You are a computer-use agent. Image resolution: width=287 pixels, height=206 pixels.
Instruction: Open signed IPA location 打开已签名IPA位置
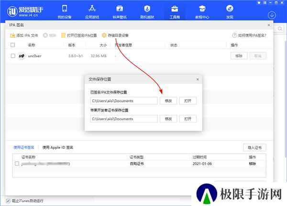point(79,35)
